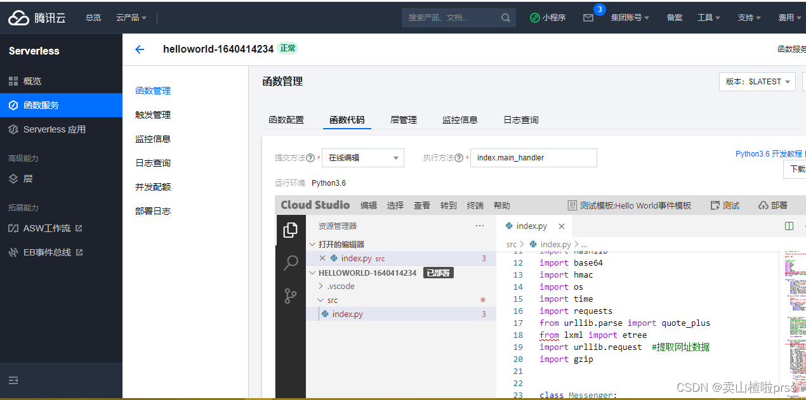This screenshot has height=400, width=806.
Task: Click split editor layout icon
Action: [x=789, y=226]
